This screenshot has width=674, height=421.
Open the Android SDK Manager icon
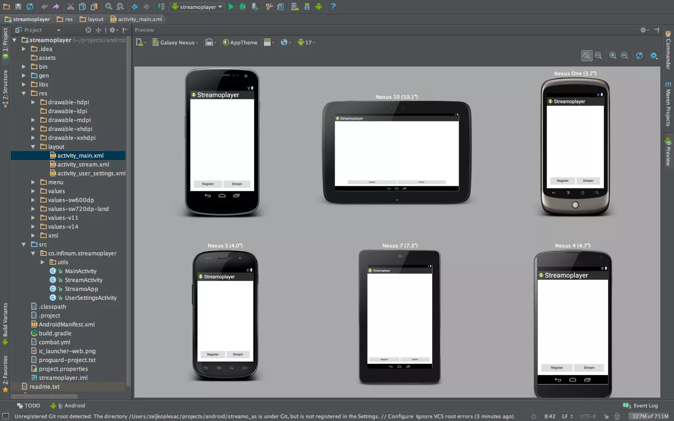click(307, 7)
